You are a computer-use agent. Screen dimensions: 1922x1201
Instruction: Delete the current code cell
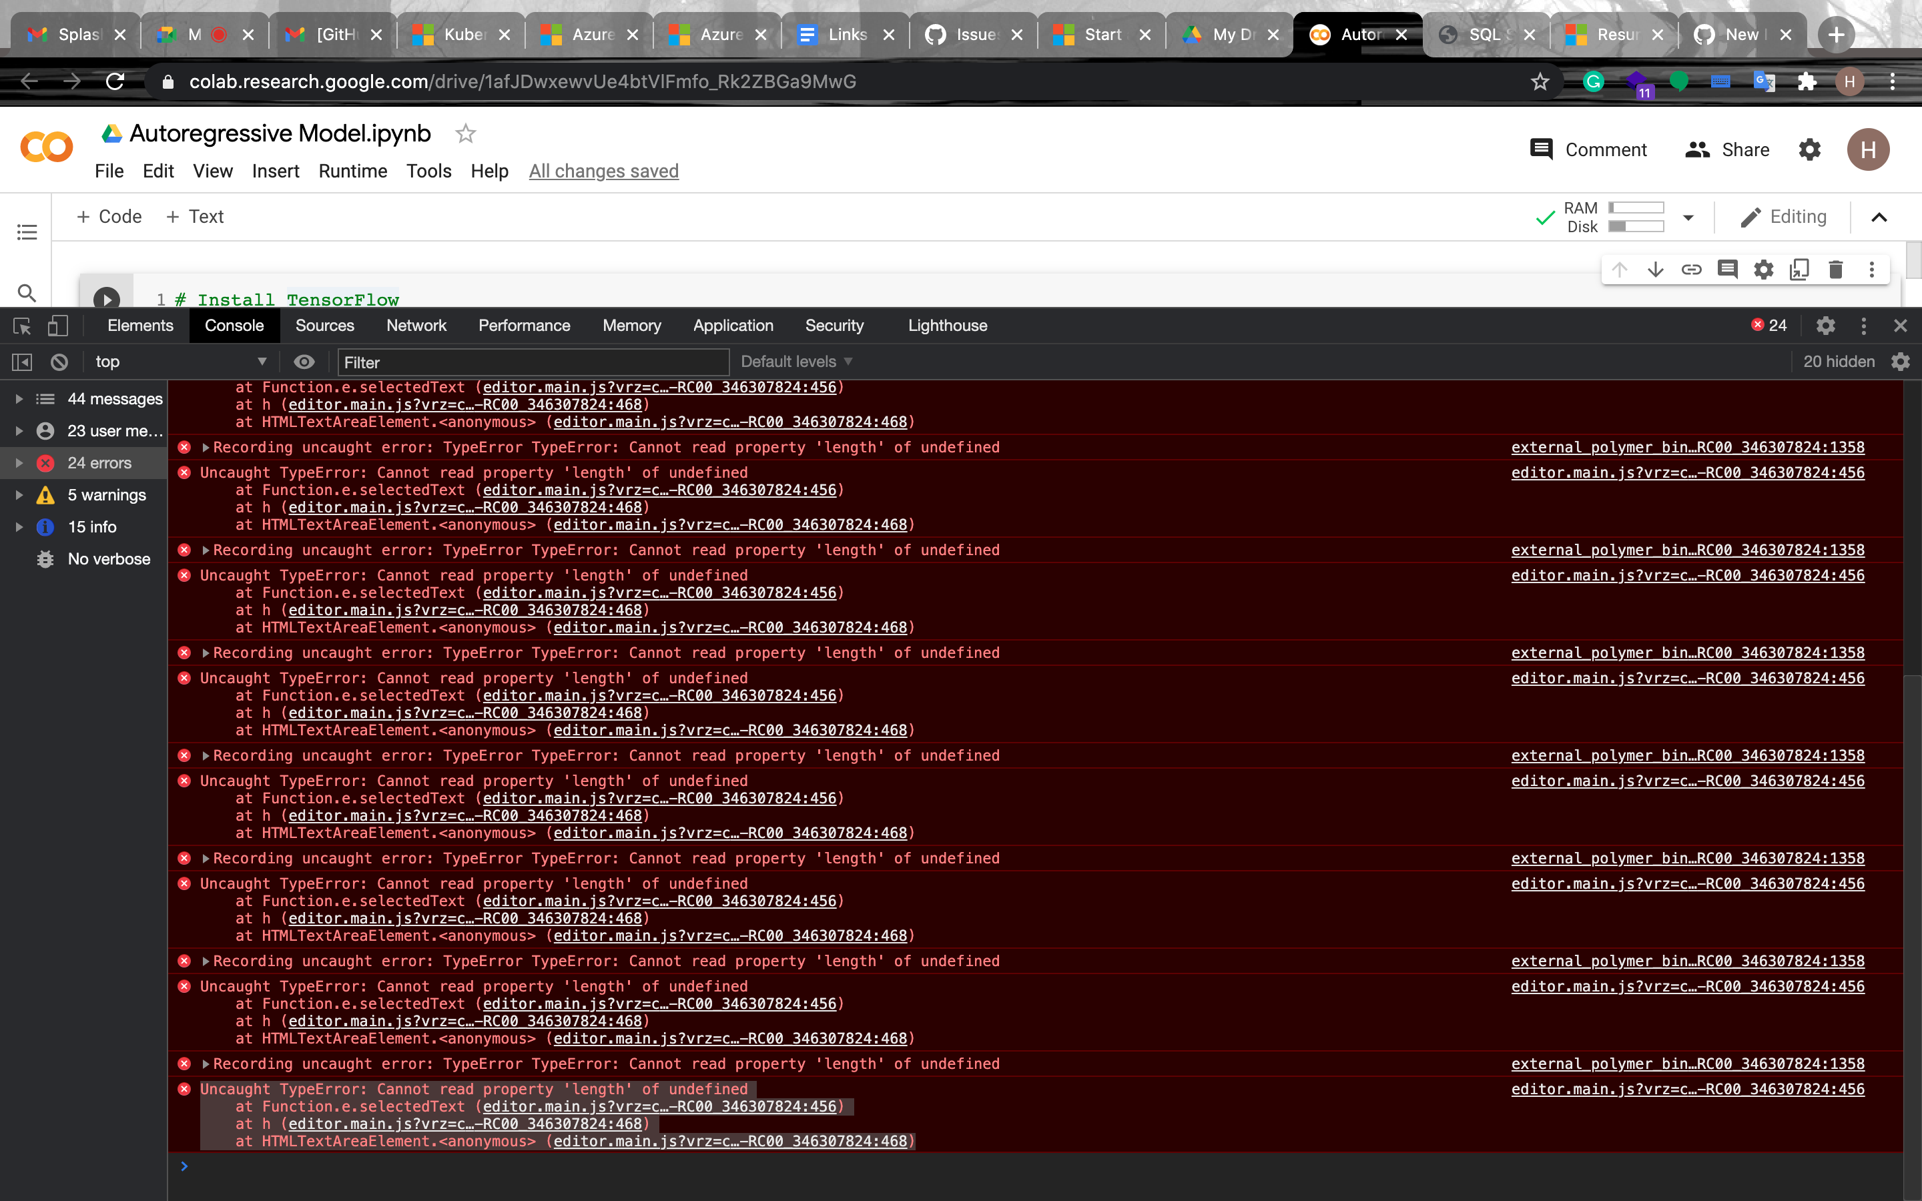click(1835, 270)
